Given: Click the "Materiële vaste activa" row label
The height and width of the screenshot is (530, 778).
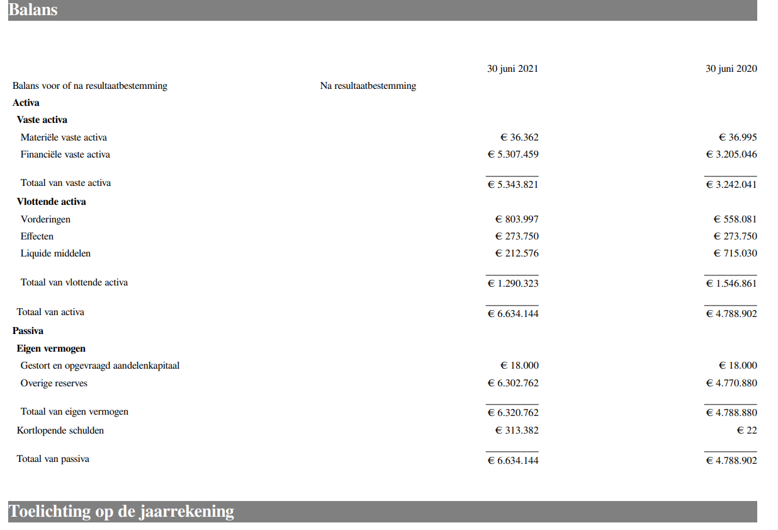Looking at the screenshot, I should point(64,137).
